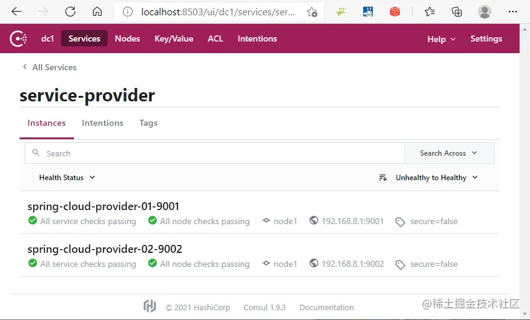Switch to the Tags tab

[x=149, y=123]
